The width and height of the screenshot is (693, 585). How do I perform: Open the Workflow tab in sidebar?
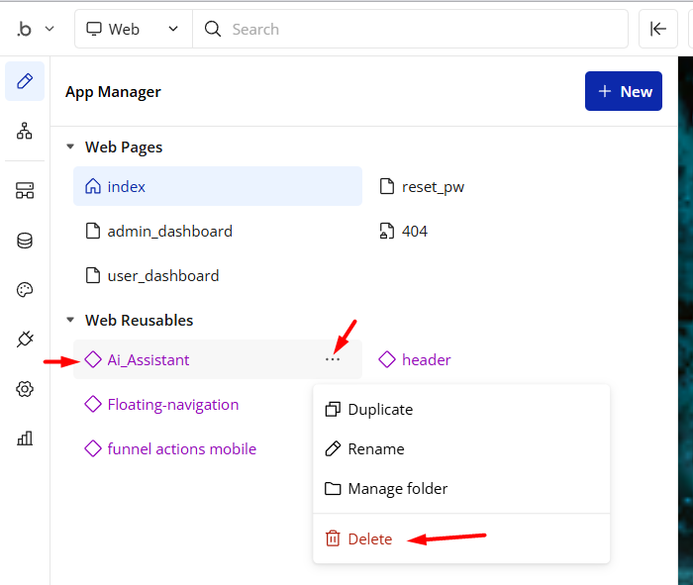tap(25, 131)
